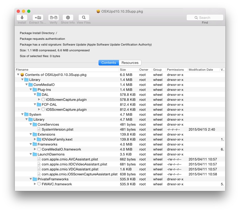The width and height of the screenshot is (240, 212).
Task: Click in the Search field
Action: coord(205,18)
